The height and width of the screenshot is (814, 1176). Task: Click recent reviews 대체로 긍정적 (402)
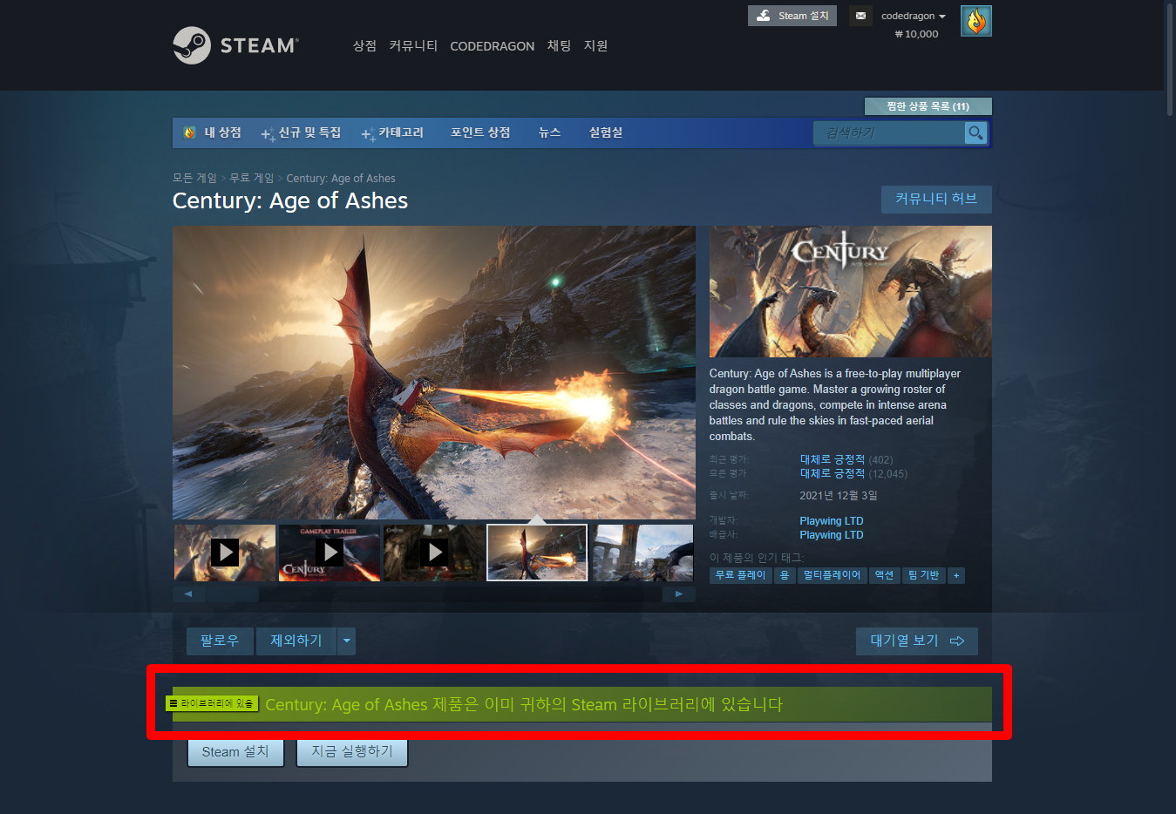tap(846, 459)
